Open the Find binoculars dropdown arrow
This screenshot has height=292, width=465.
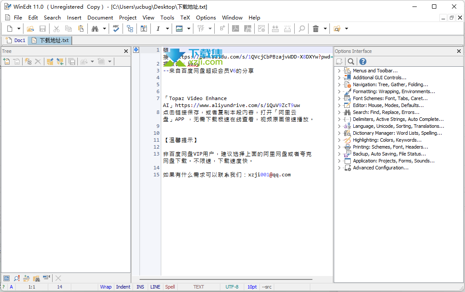pyautogui.click(x=104, y=29)
